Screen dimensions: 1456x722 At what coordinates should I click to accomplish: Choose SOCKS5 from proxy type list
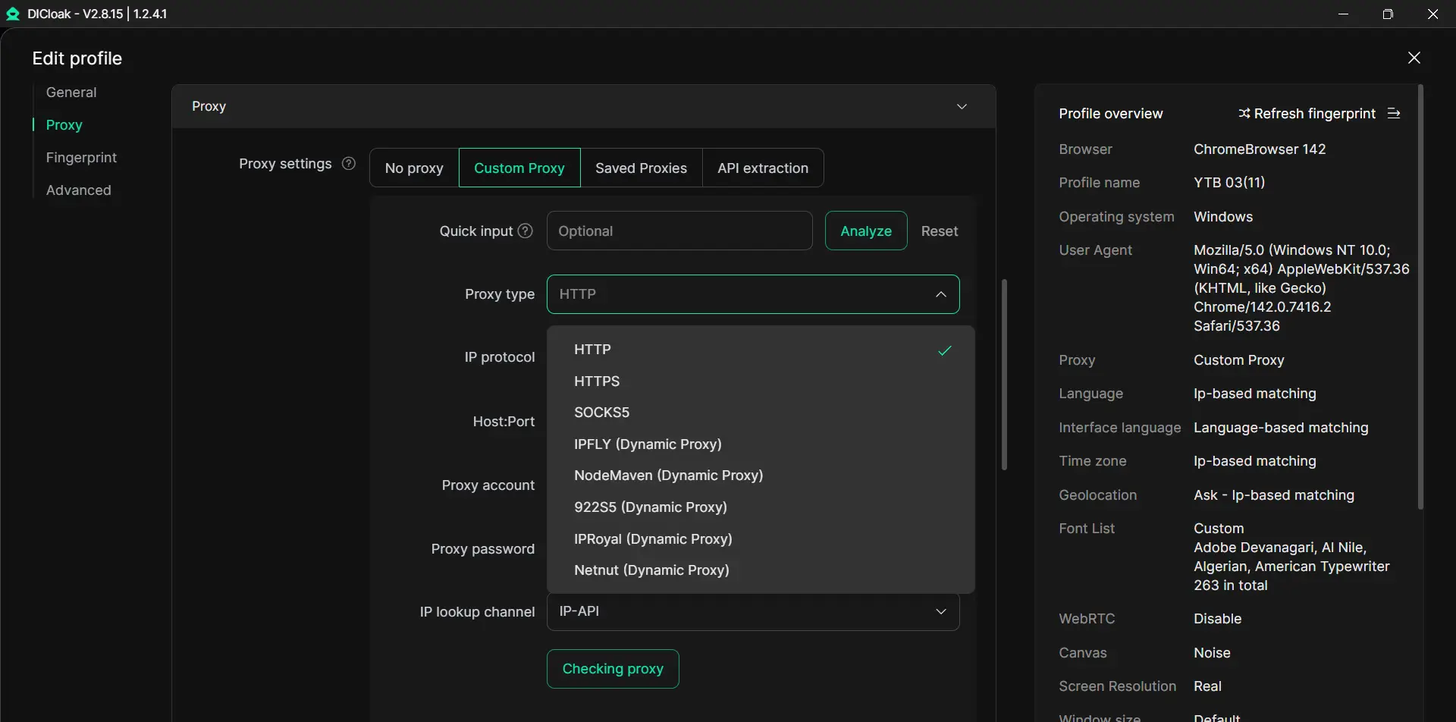(602, 413)
